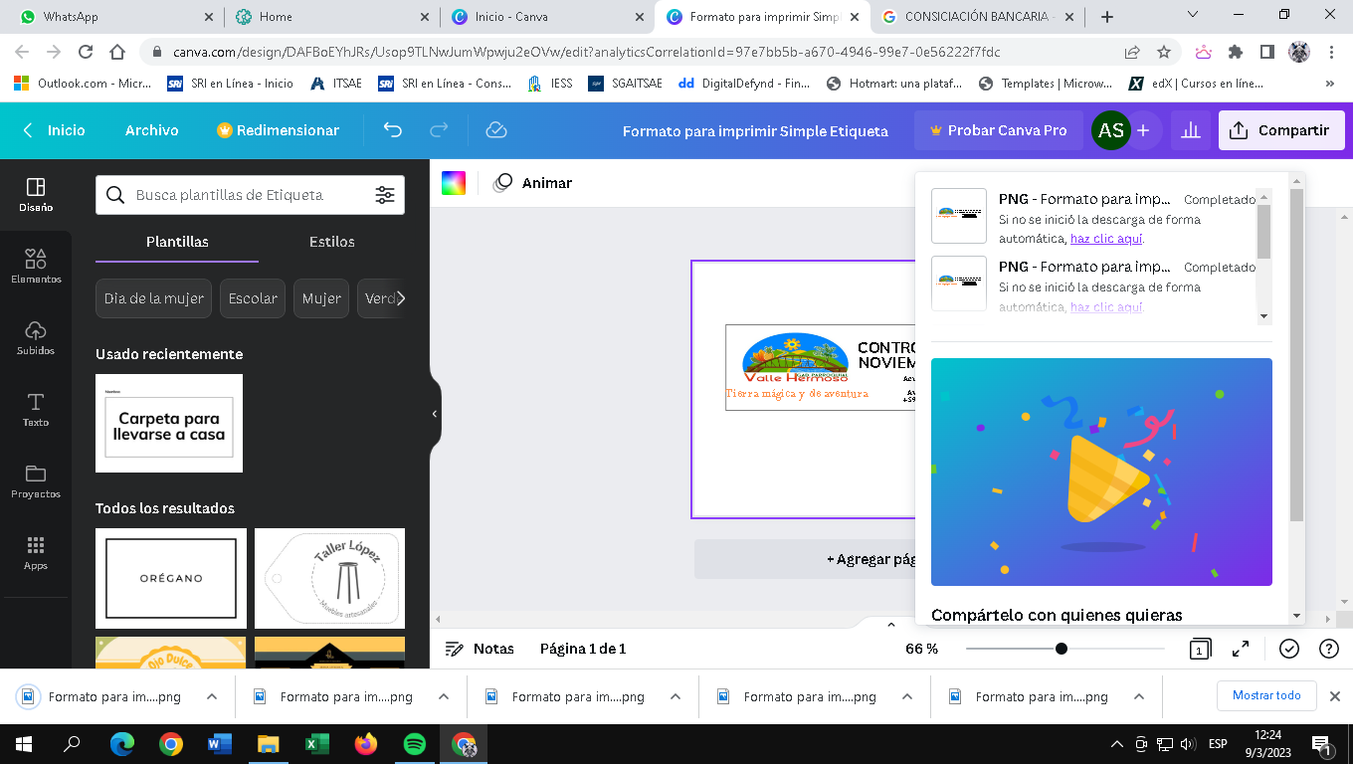This screenshot has height=764, width=1353.
Task: Open the Elementos sidebar panel
Action: (x=36, y=266)
